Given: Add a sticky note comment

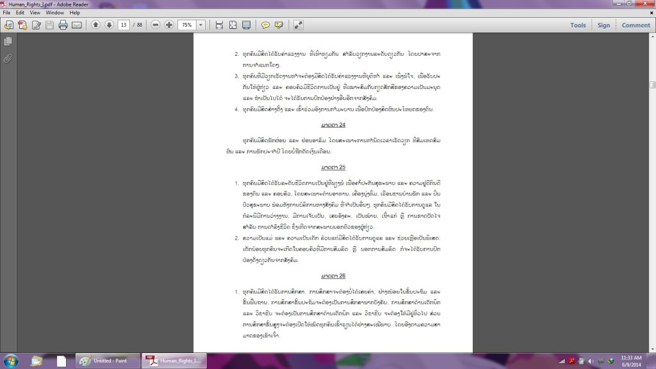Looking at the screenshot, I should (265, 25).
